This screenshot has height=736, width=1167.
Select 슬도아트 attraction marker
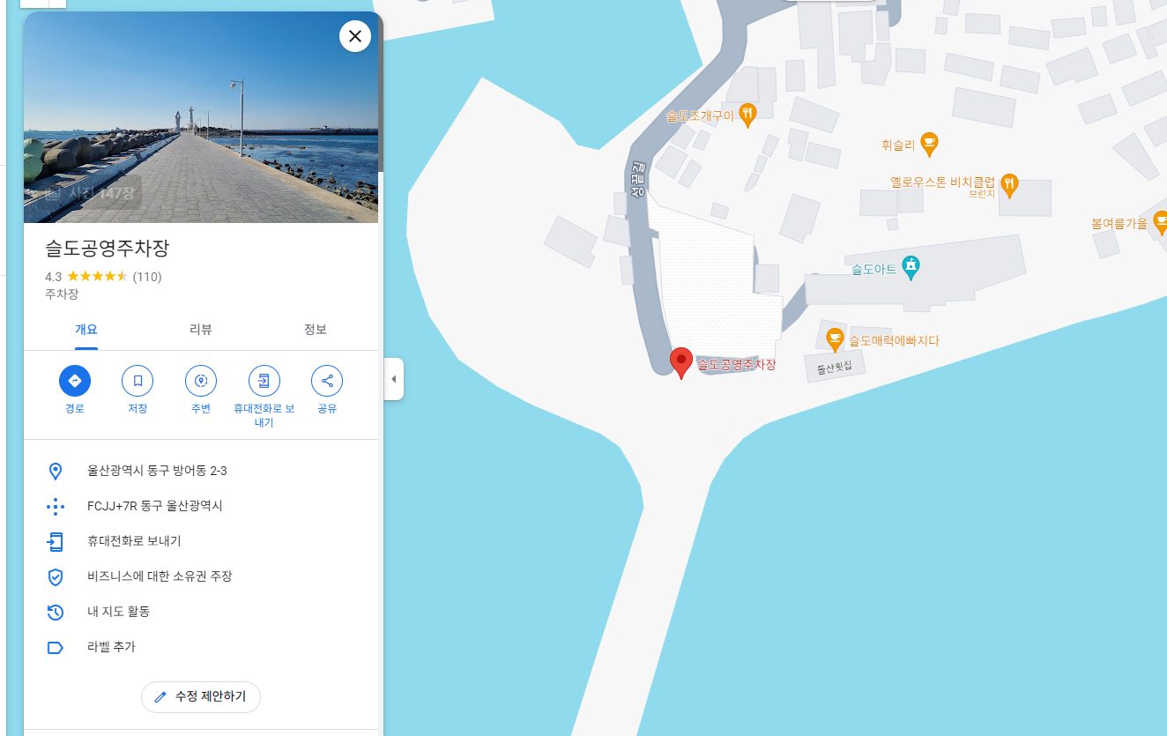[911, 267]
